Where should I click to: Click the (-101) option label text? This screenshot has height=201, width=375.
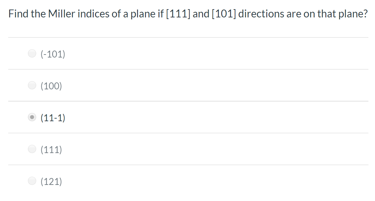(x=53, y=54)
